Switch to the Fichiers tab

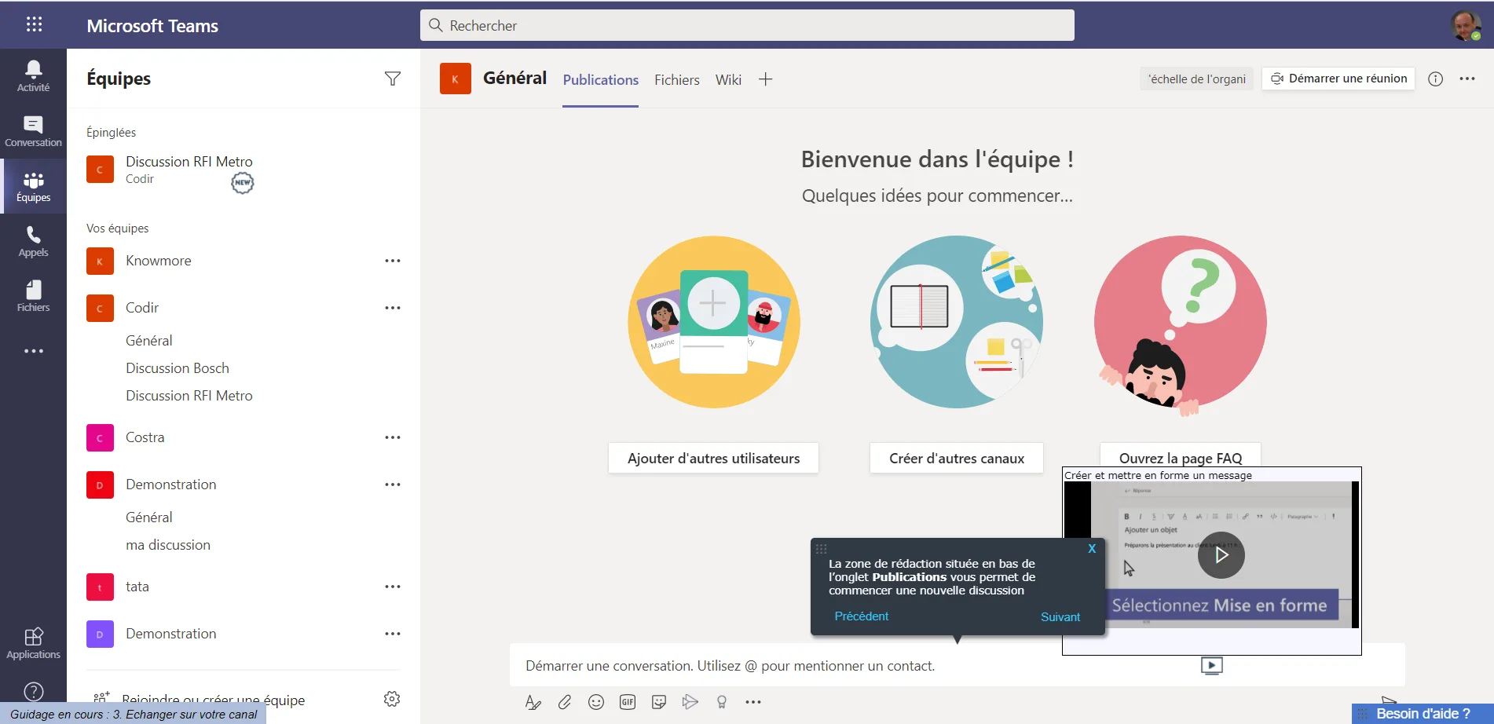tap(677, 79)
